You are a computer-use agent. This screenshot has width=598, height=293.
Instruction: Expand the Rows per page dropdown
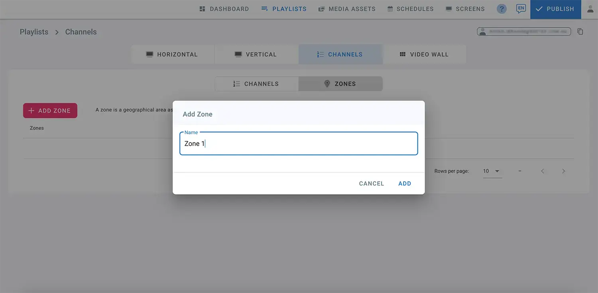[492, 171]
